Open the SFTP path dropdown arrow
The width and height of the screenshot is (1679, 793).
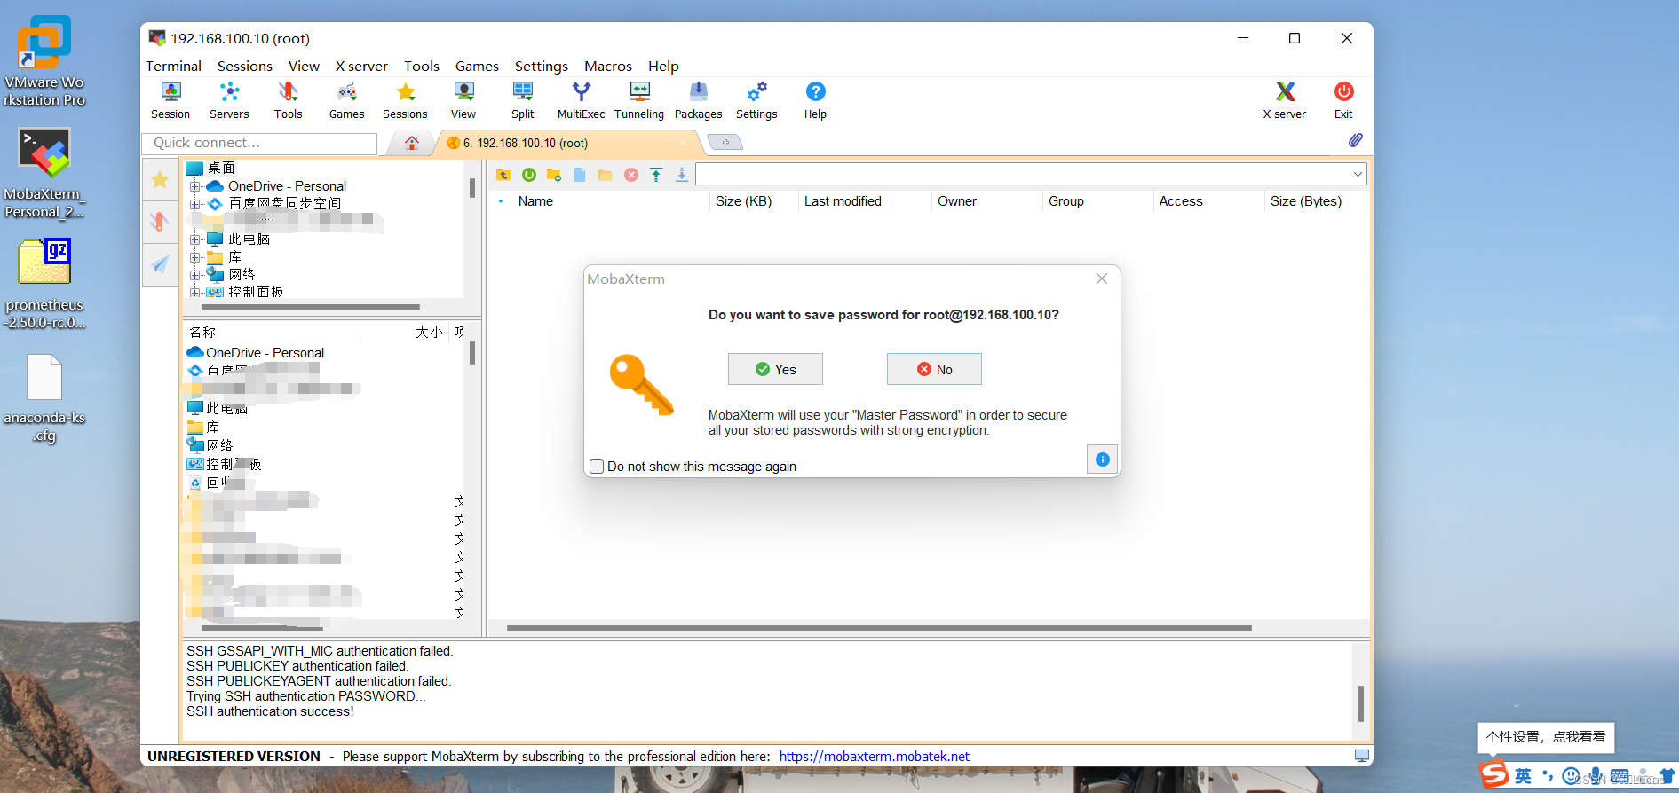point(1358,175)
